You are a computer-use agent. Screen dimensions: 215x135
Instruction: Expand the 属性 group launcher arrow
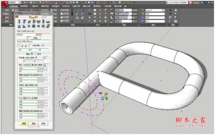click(166, 25)
